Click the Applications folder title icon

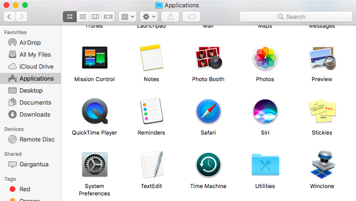pyautogui.click(x=159, y=5)
